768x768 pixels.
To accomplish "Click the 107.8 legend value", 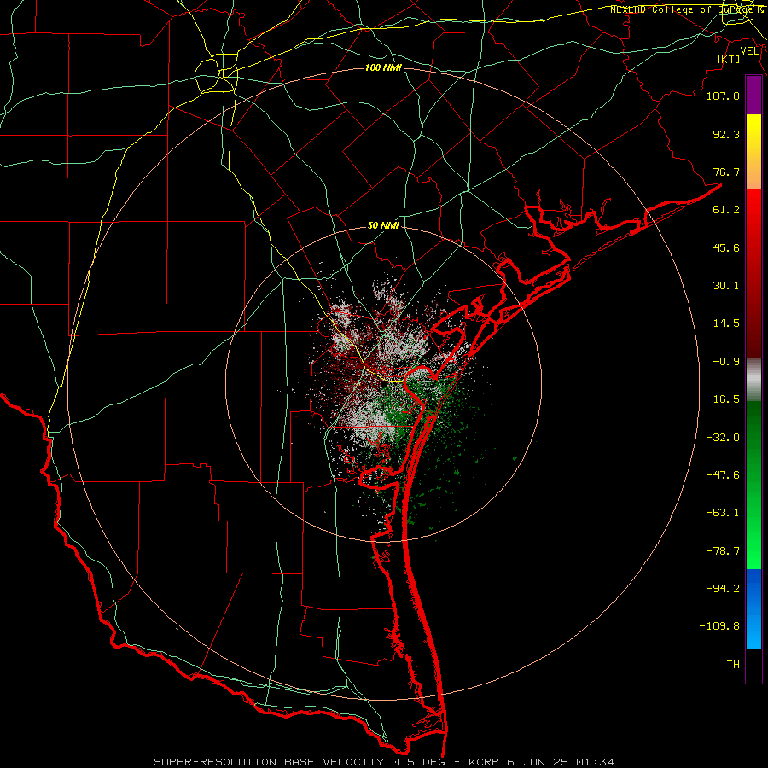I will [x=723, y=96].
